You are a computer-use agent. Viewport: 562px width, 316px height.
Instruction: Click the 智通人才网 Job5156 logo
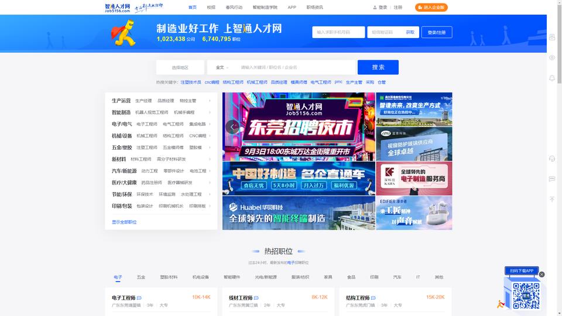(118, 8)
